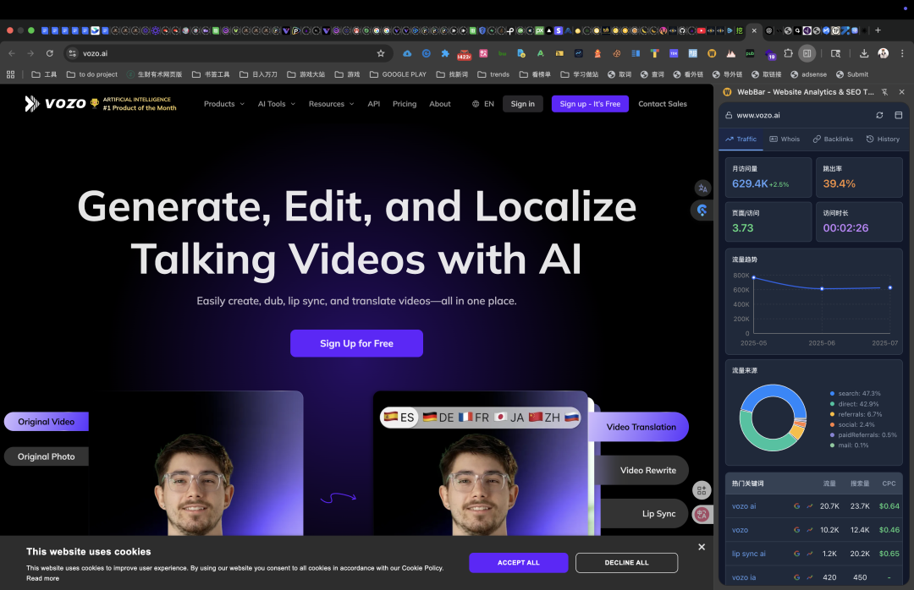Open the Chrome profile avatar
Screen dimensions: 914x590
883,53
